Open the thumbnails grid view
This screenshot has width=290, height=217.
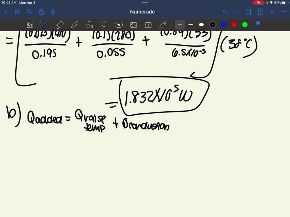pyautogui.click(x=18, y=12)
